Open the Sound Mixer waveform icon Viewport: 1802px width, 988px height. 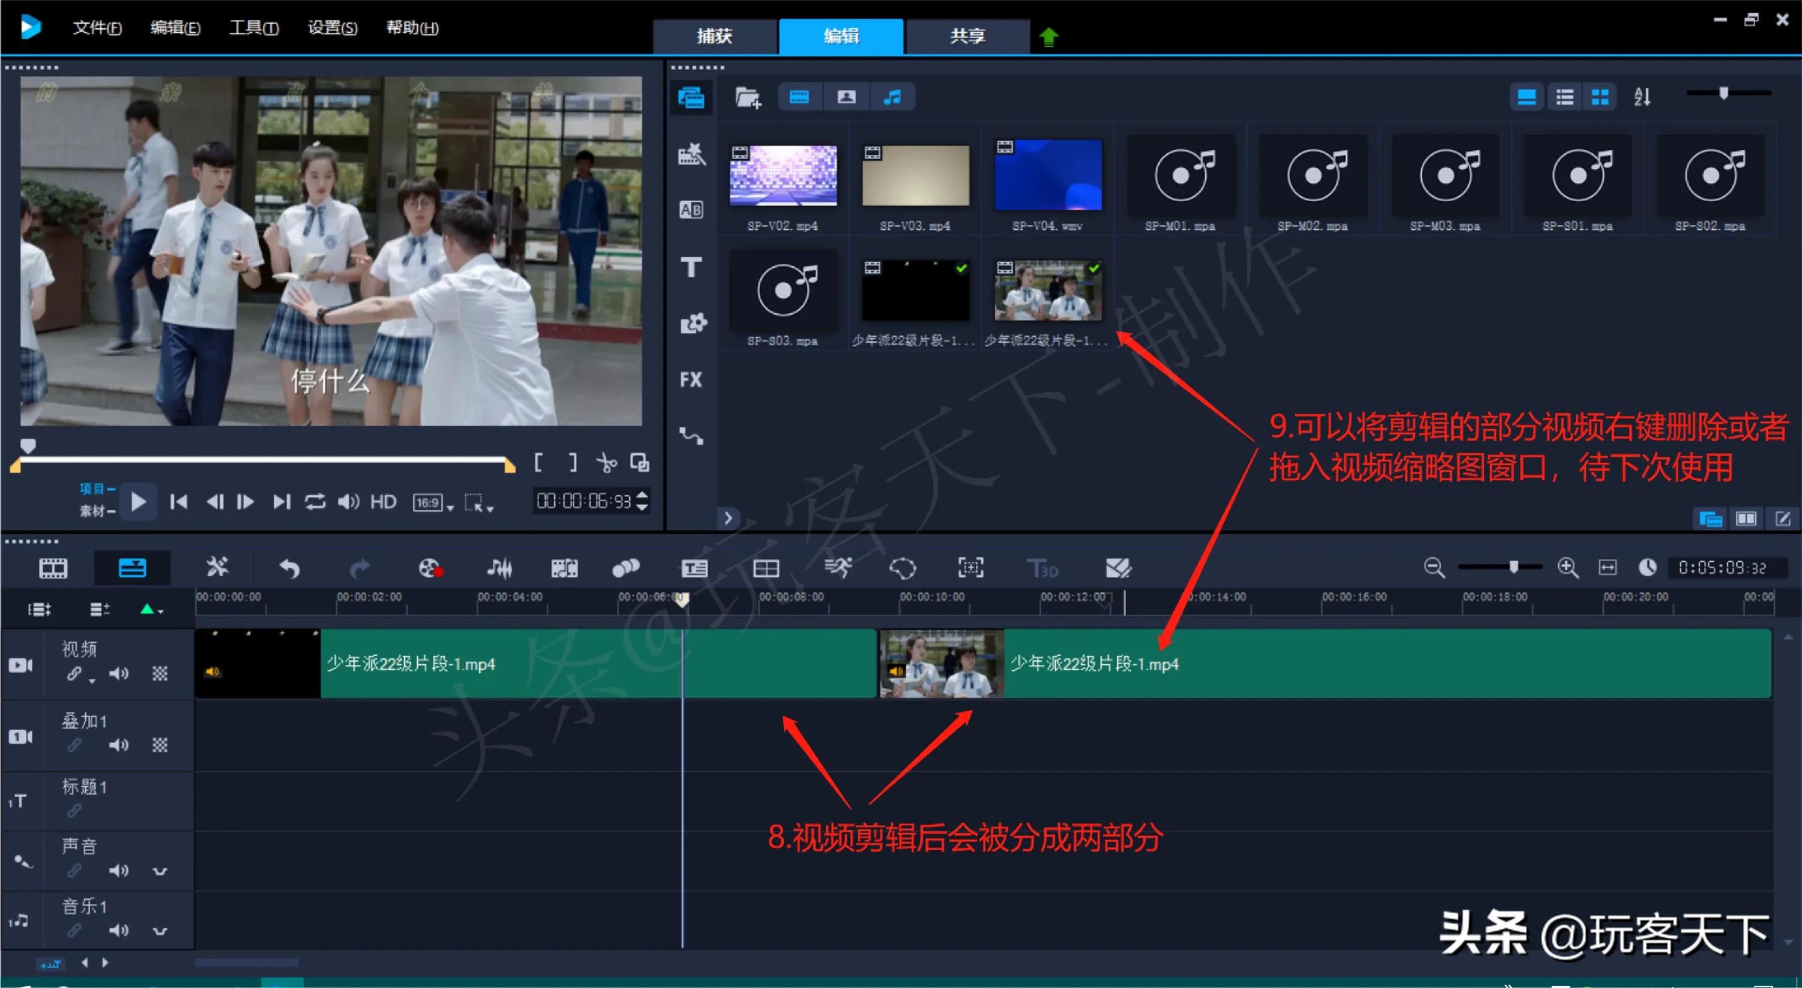pos(500,568)
